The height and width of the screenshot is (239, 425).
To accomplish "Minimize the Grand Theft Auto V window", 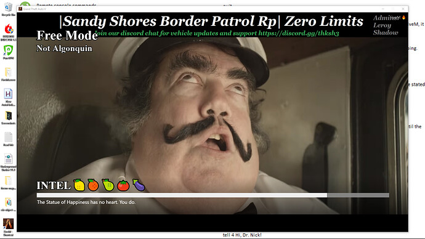I will pyautogui.click(x=383, y=9).
